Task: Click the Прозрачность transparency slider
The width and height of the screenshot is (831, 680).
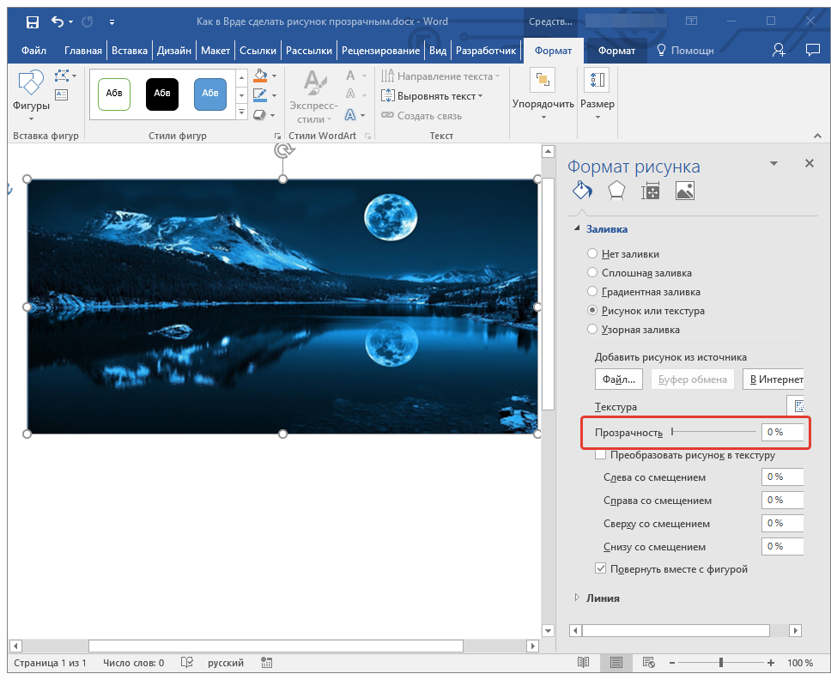Action: (713, 432)
